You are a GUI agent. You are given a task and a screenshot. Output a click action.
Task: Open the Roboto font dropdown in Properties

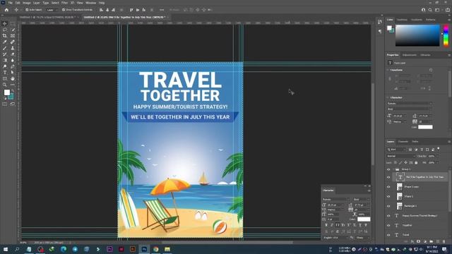pyautogui.click(x=410, y=104)
